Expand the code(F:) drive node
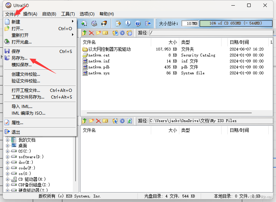The image size is (276, 202). (x=7, y=168)
